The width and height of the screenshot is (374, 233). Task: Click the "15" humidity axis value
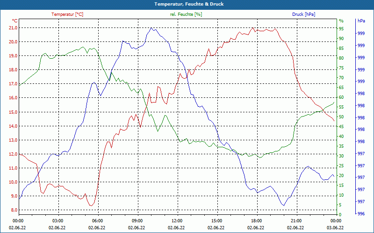pos(341,185)
